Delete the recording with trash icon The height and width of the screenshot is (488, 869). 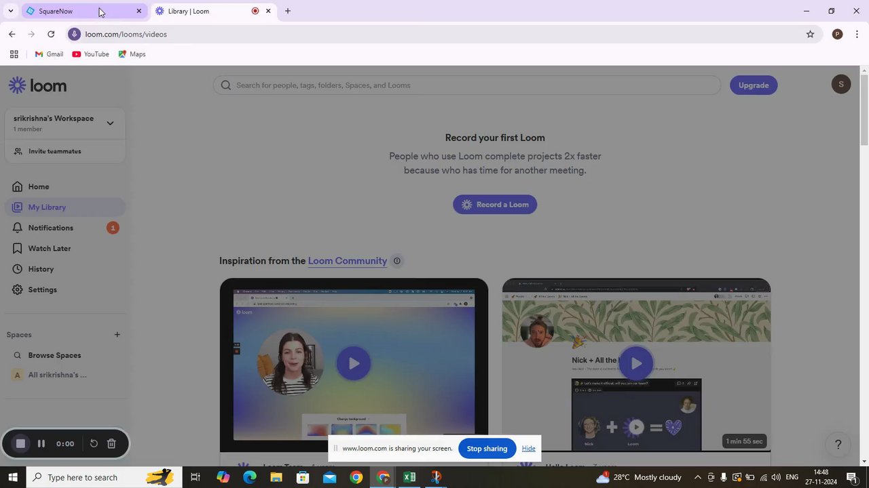click(111, 444)
